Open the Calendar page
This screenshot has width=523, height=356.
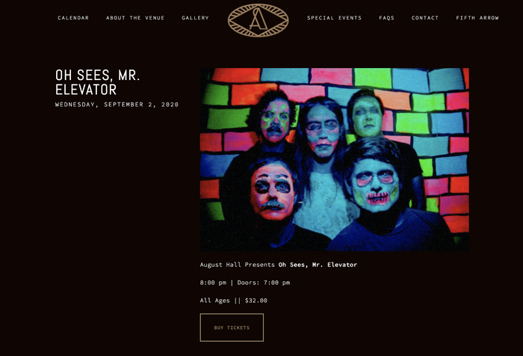coord(73,18)
